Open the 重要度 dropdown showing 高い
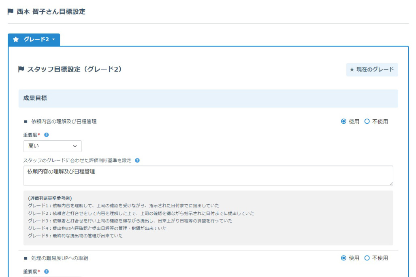Viewport: 416px width, 277px height. click(x=53, y=146)
